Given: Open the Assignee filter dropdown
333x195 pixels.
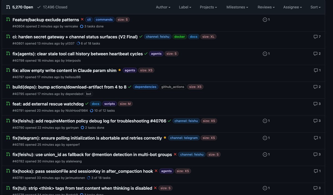Looking at the screenshot, I should click(x=292, y=7).
